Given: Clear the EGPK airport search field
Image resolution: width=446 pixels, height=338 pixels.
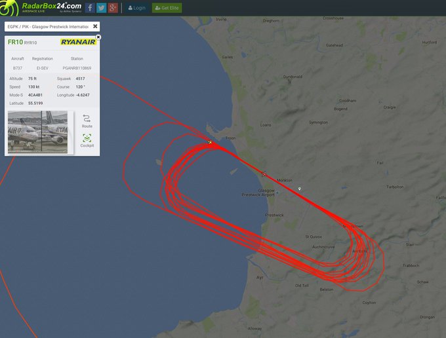Looking at the screenshot, I should coord(95,26).
